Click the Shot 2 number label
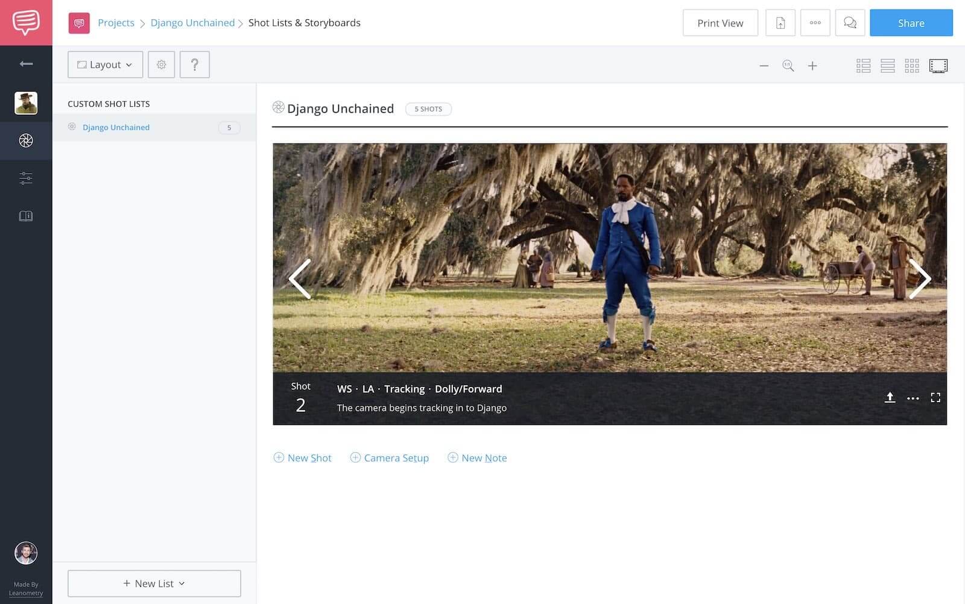This screenshot has height=604, width=965. pos(300,398)
